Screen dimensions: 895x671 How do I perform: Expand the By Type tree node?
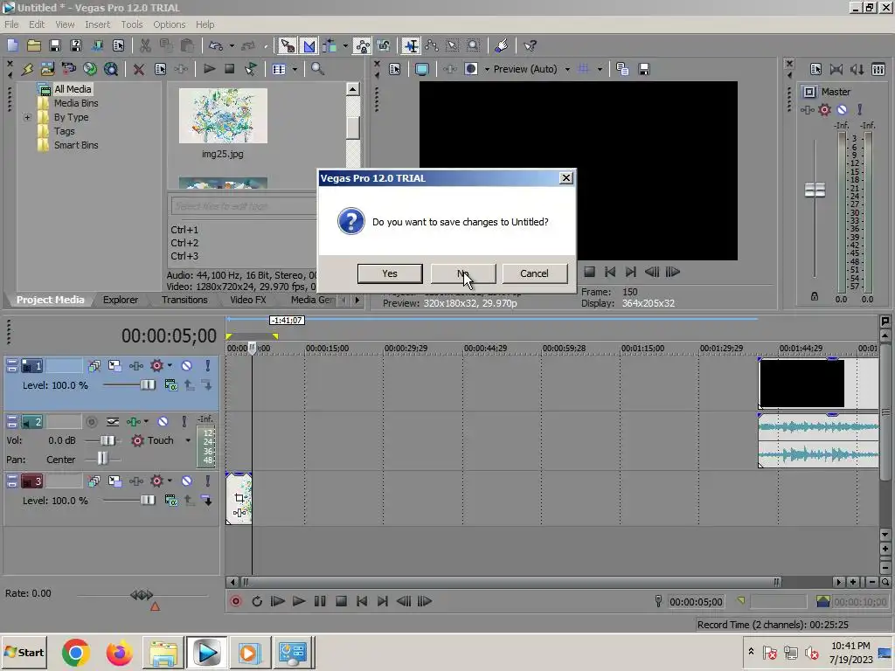pos(27,117)
